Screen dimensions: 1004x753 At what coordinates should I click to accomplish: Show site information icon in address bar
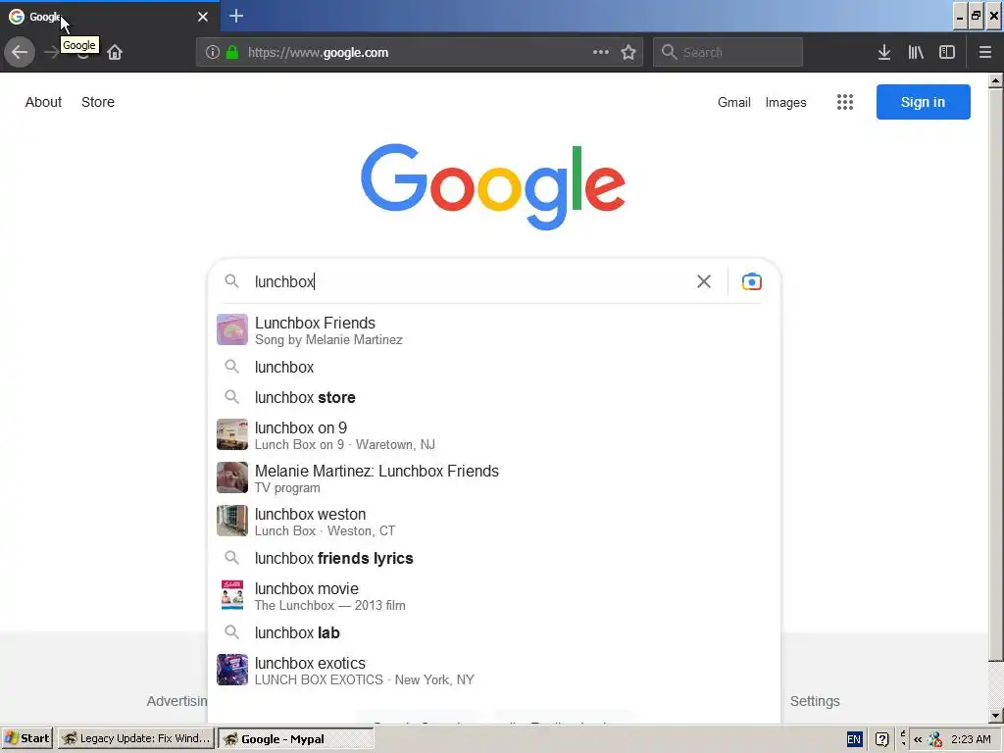coord(213,53)
